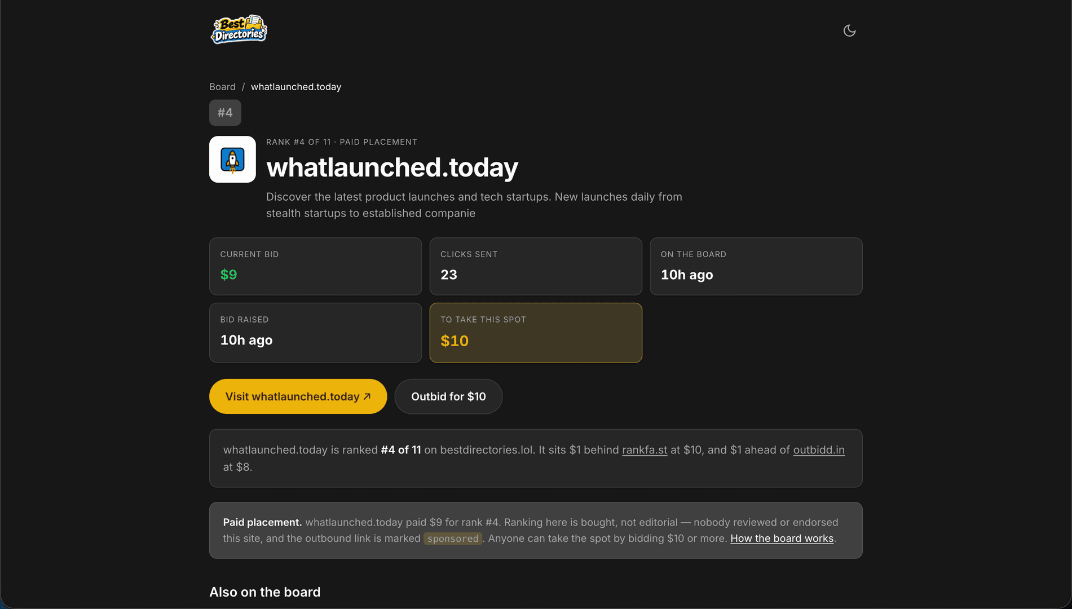1072x609 pixels.
Task: Click the whatlaunched.today breadcrumb text
Action: [x=296, y=87]
